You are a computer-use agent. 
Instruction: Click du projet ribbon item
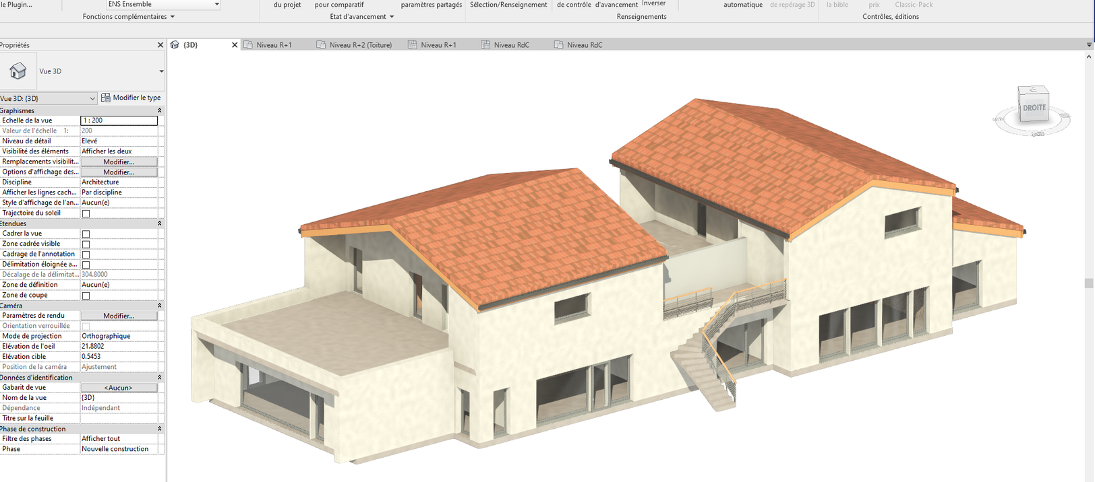tap(287, 5)
